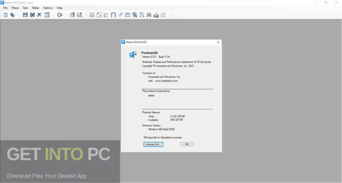Click the modeling phase icon with red dot
This screenshot has width=342, height=183.
pyautogui.click(x=73, y=15)
